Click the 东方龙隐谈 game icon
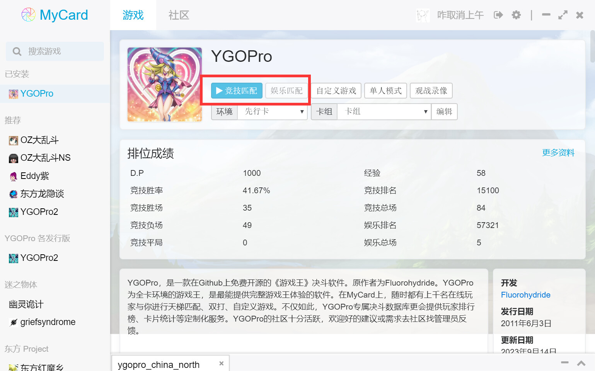 14,194
